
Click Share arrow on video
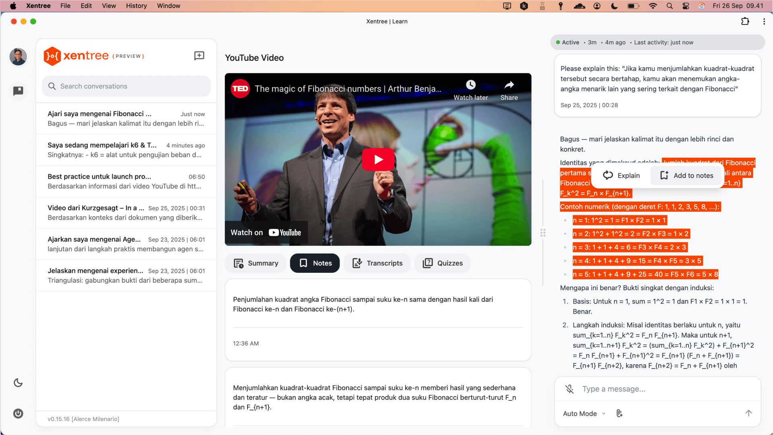tap(509, 85)
